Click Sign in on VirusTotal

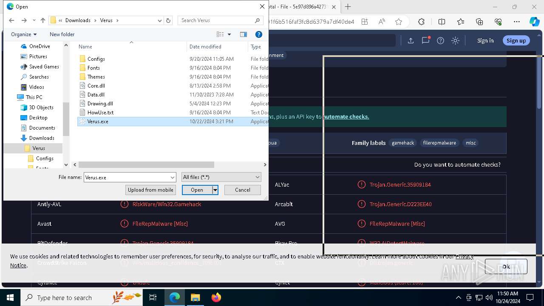click(485, 40)
